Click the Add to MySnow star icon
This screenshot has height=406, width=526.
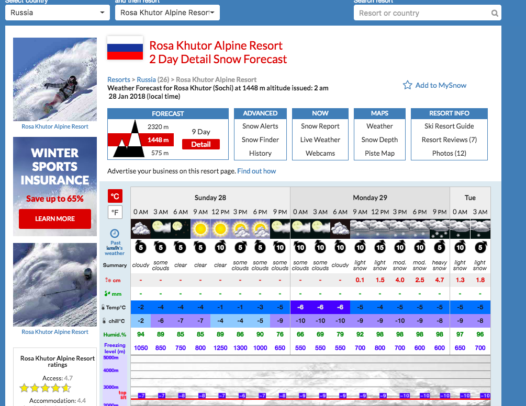point(407,85)
